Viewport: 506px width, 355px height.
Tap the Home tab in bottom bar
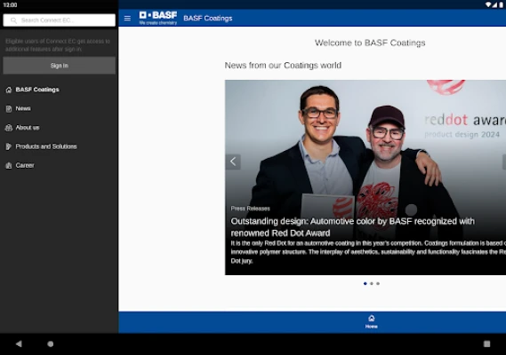coord(372,322)
